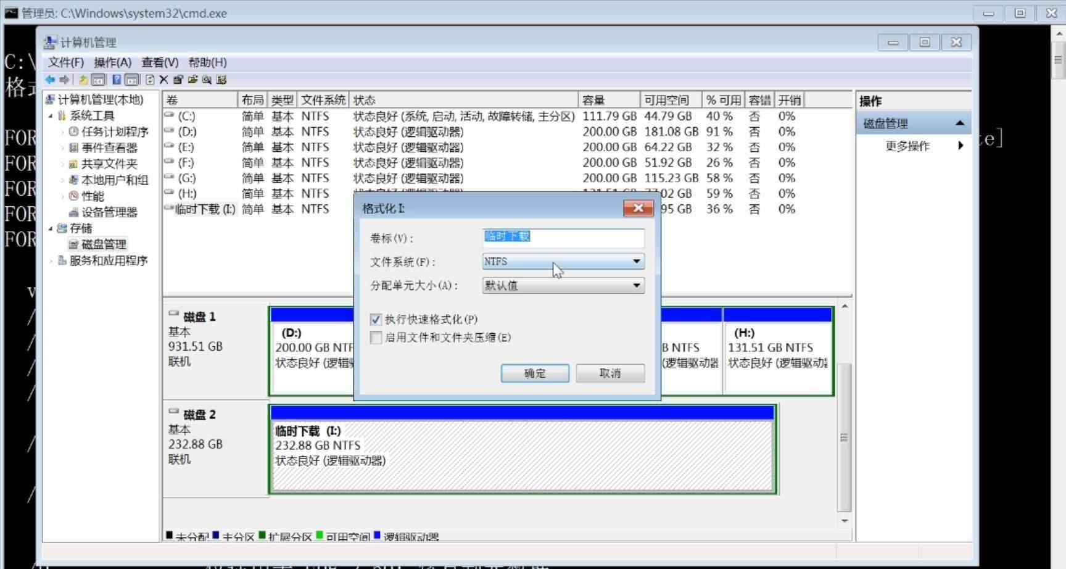Toggle the Show/Hide console tree icon
Screen dimensions: 1066x569
point(98,80)
